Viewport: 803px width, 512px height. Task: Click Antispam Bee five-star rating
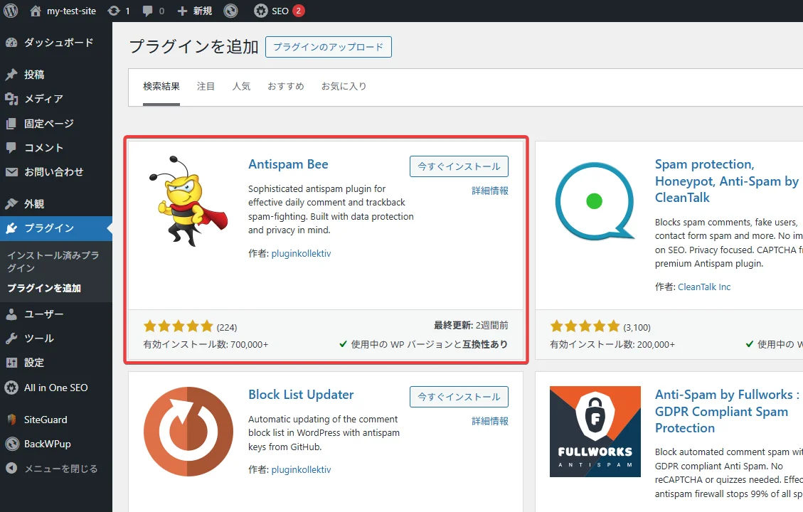(179, 326)
